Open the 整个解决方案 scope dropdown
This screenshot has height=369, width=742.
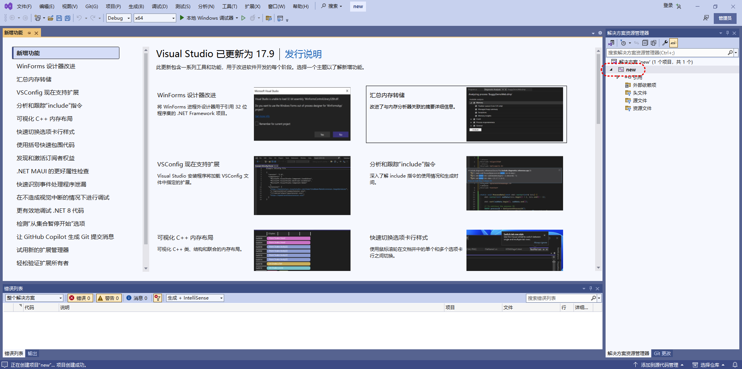click(x=34, y=298)
